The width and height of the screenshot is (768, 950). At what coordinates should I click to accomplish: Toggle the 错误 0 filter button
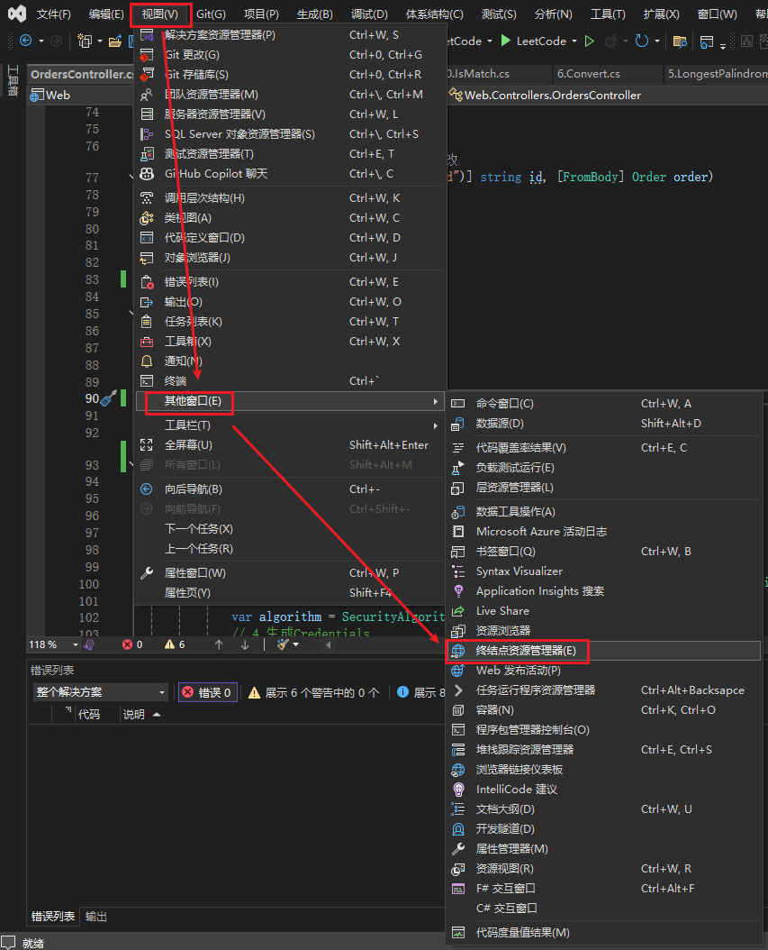(208, 692)
